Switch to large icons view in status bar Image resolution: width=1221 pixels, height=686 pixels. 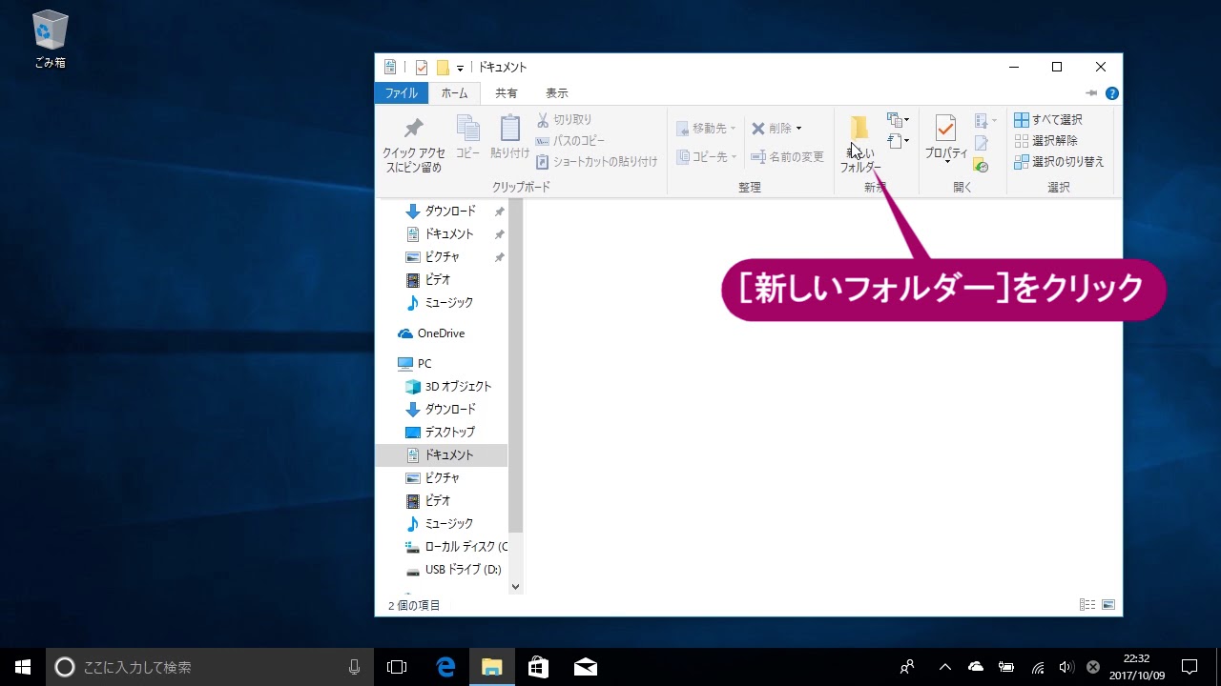pos(1108,605)
